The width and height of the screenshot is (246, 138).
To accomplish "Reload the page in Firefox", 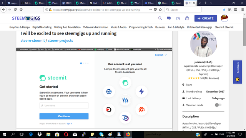I will (15, 10).
